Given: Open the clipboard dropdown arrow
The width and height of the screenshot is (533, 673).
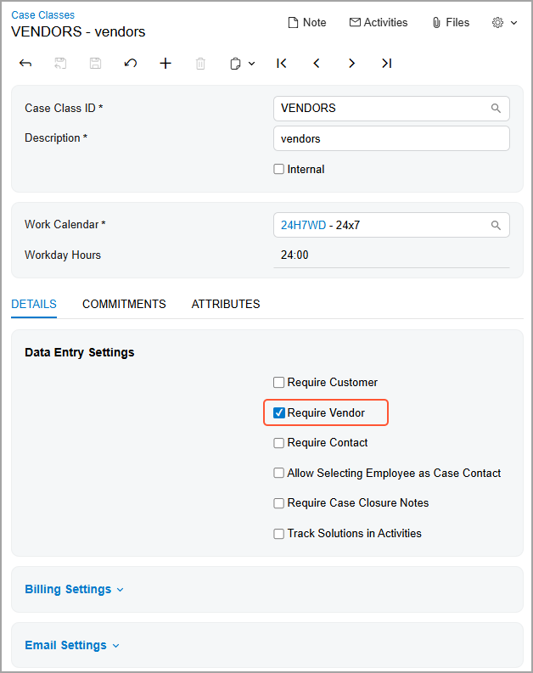Looking at the screenshot, I should 251,64.
